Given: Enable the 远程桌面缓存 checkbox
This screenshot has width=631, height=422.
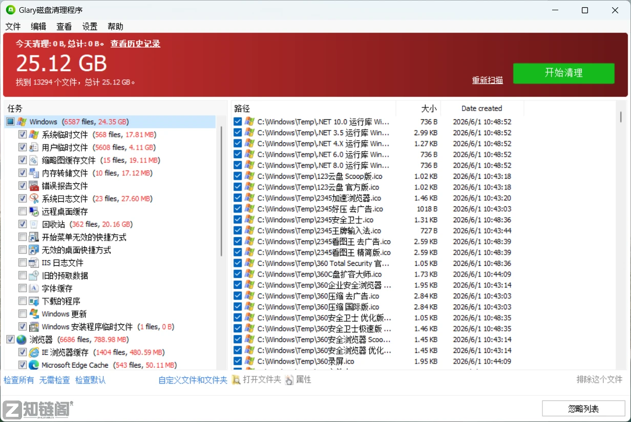Looking at the screenshot, I should (23, 212).
